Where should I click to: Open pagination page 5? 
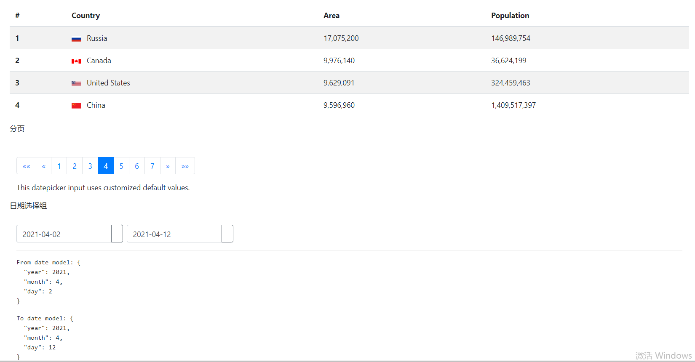pos(121,166)
